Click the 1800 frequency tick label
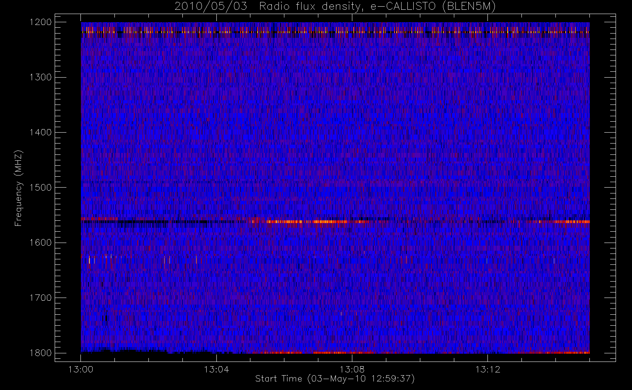 (x=41, y=353)
